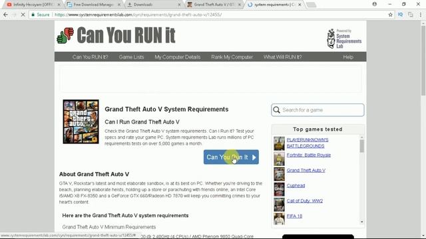This screenshot has width=426, height=239.
Task: Bookmark this page with the star icon
Action: tap(391, 15)
